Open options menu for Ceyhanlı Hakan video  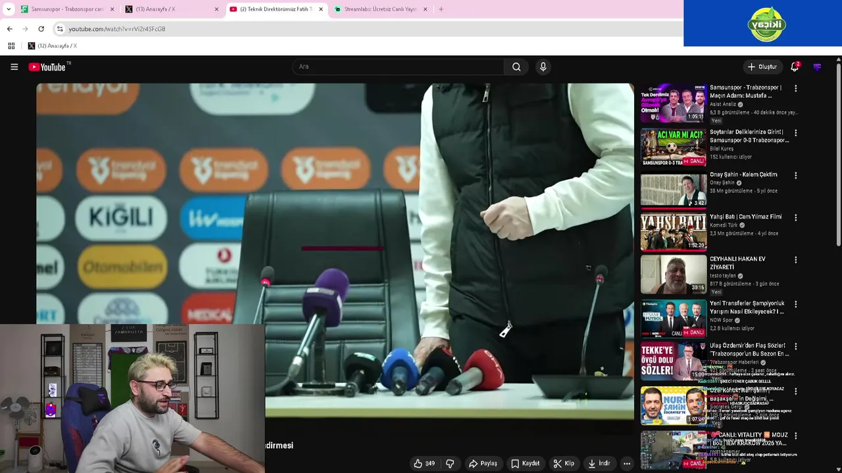click(x=795, y=259)
